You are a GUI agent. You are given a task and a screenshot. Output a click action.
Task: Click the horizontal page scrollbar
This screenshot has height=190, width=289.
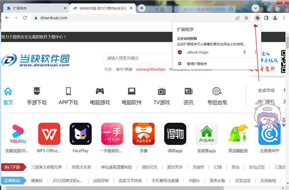(114, 188)
